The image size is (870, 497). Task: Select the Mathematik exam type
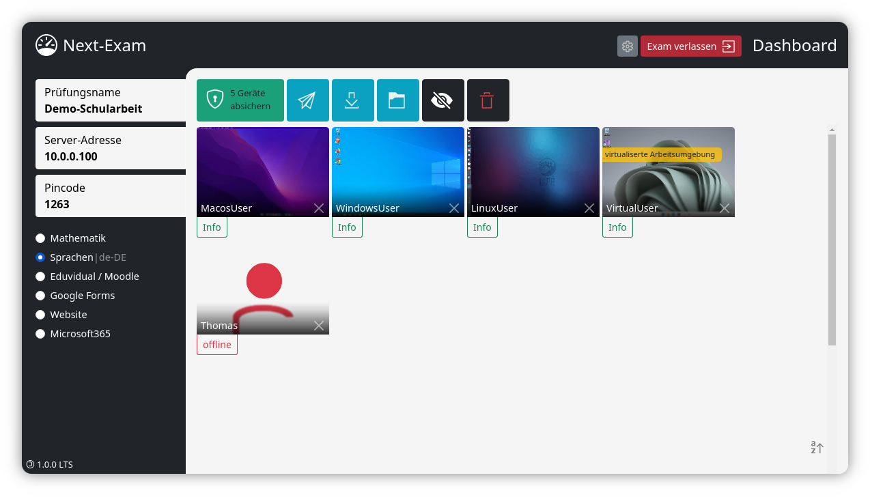pyautogui.click(x=40, y=238)
